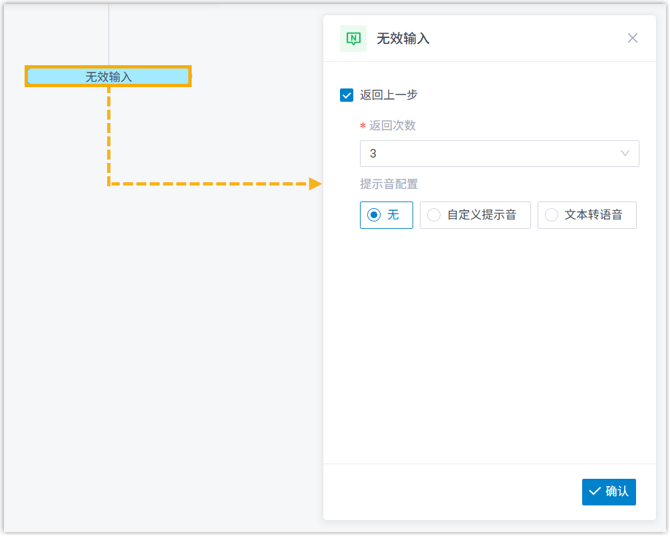
Task: Click the checkmark icon on the 确认 button
Action: pos(594,491)
